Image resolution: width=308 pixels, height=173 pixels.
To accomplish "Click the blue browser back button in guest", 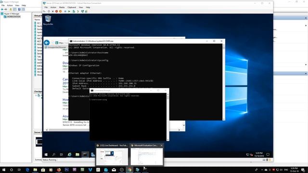I will (47, 43).
